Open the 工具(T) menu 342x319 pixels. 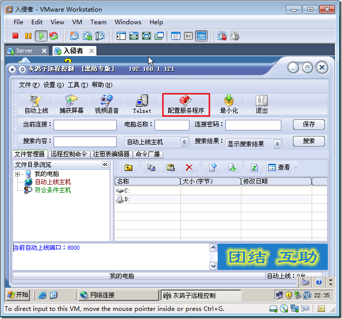78,85
